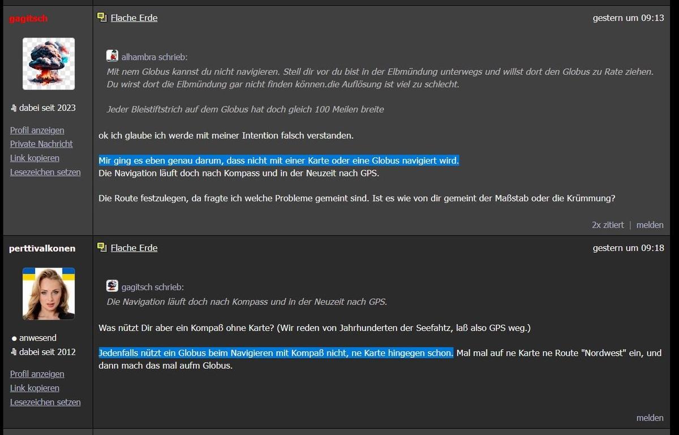
Task: Copy link to perttivalkonen's post
Action: click(35, 388)
